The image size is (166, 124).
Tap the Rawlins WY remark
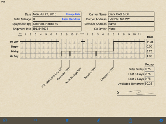point(90,73)
